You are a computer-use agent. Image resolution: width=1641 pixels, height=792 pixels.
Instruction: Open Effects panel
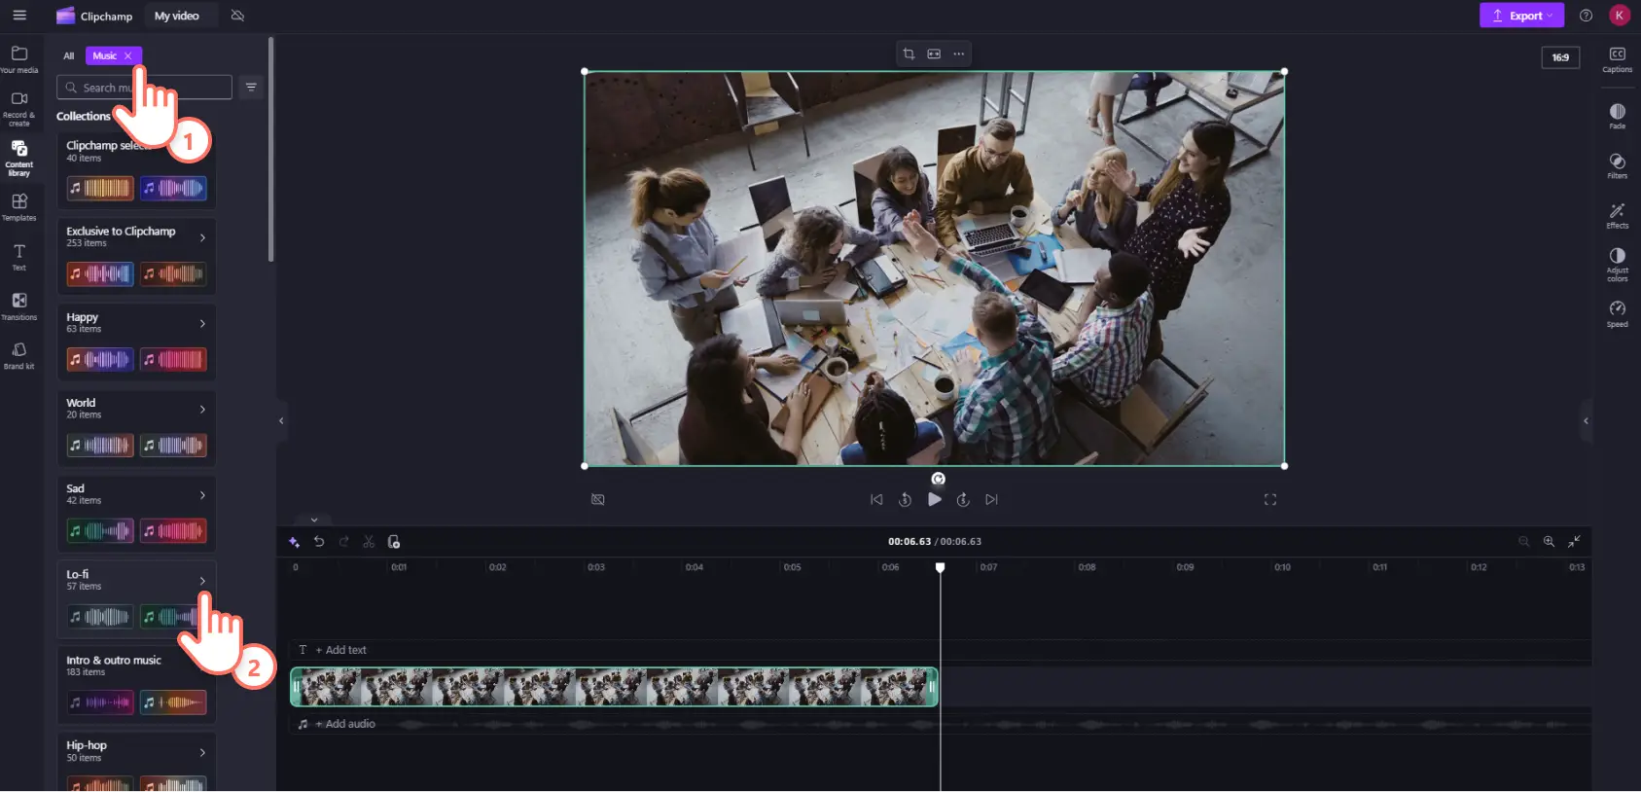click(x=1617, y=215)
